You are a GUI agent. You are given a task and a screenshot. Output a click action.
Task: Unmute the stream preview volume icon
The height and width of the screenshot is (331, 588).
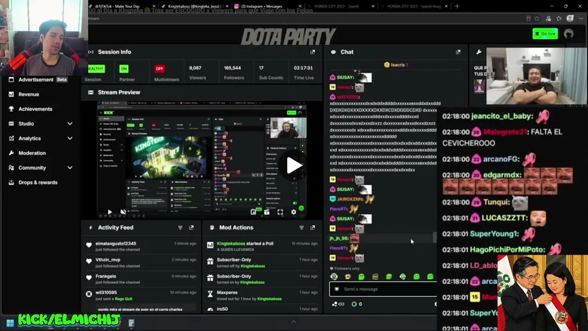click(123, 212)
